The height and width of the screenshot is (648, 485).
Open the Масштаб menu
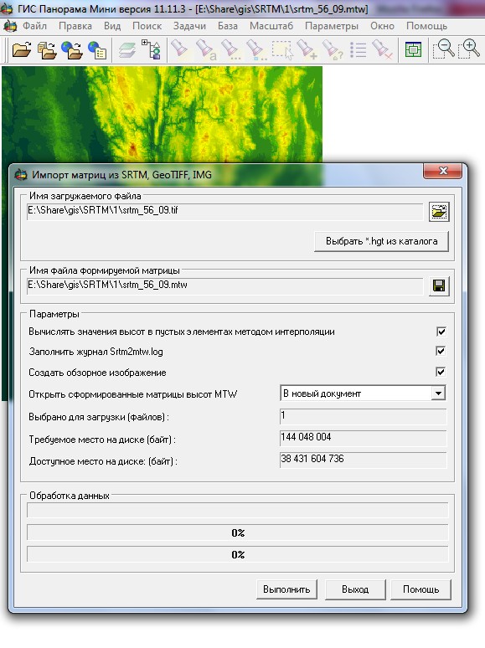(271, 26)
